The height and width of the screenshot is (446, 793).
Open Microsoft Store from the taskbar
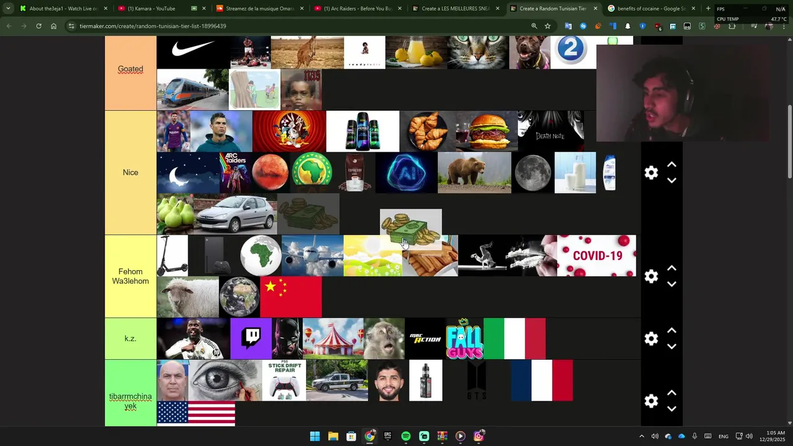point(351,436)
